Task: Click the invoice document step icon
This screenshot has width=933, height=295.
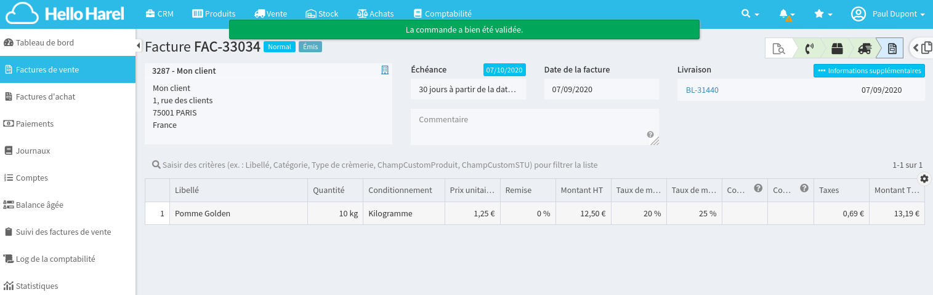Action: tap(891, 49)
